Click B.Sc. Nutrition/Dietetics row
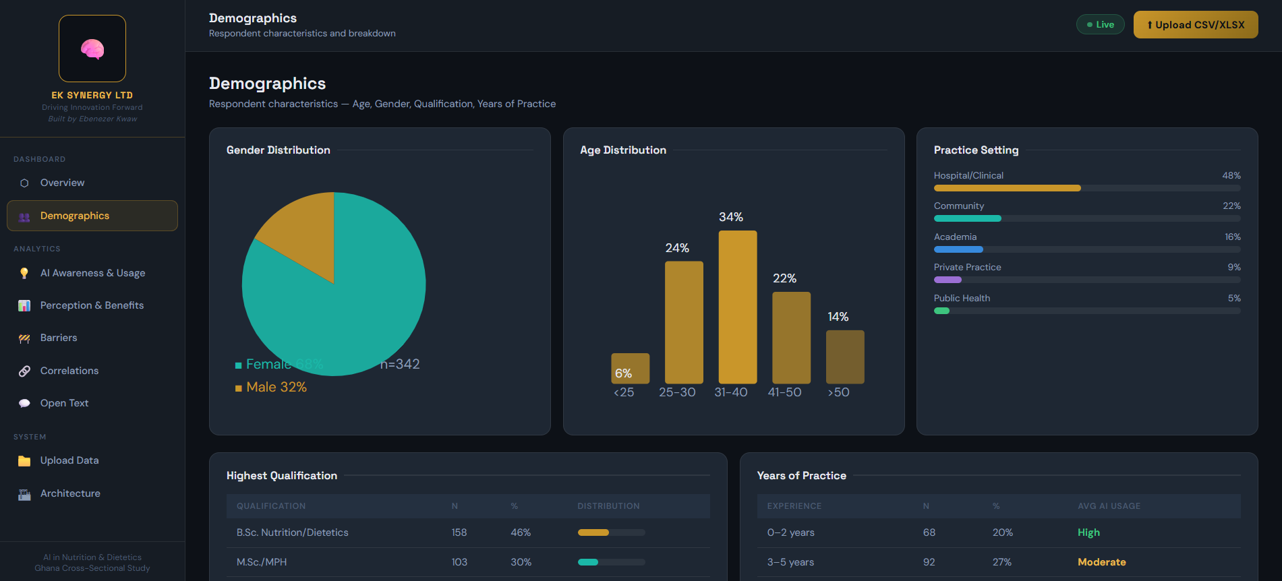 click(468, 532)
